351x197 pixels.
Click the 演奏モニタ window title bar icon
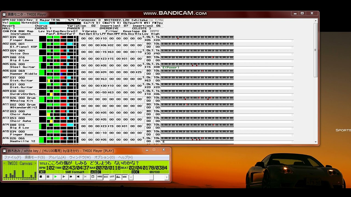click(4, 14)
